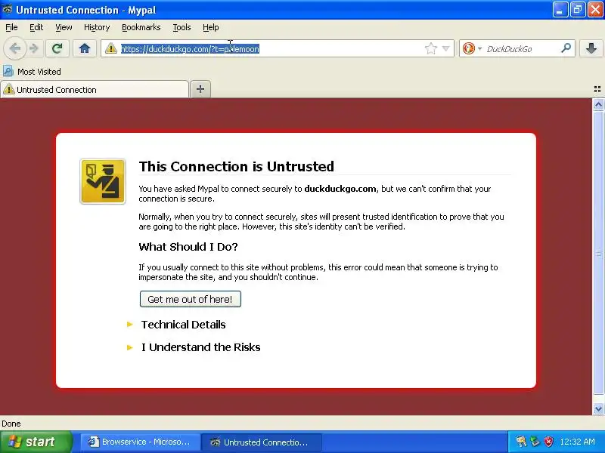Screen dimensions: 605x453
Task: Expand the Technical Details section
Action: (183, 325)
